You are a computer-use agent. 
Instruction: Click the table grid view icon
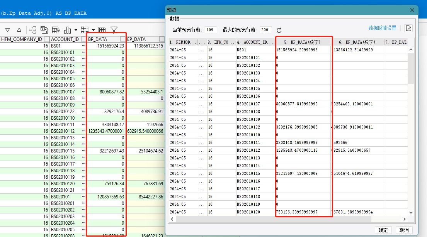[102, 30]
